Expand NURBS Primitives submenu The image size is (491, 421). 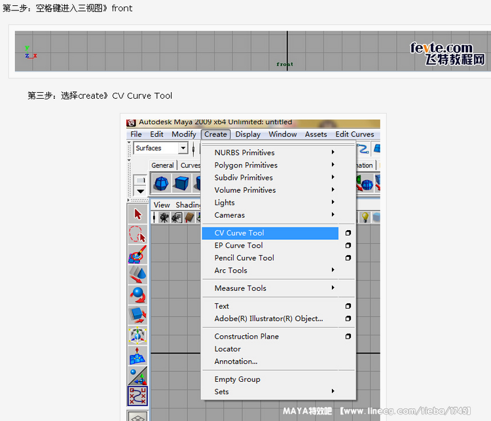tap(333, 152)
